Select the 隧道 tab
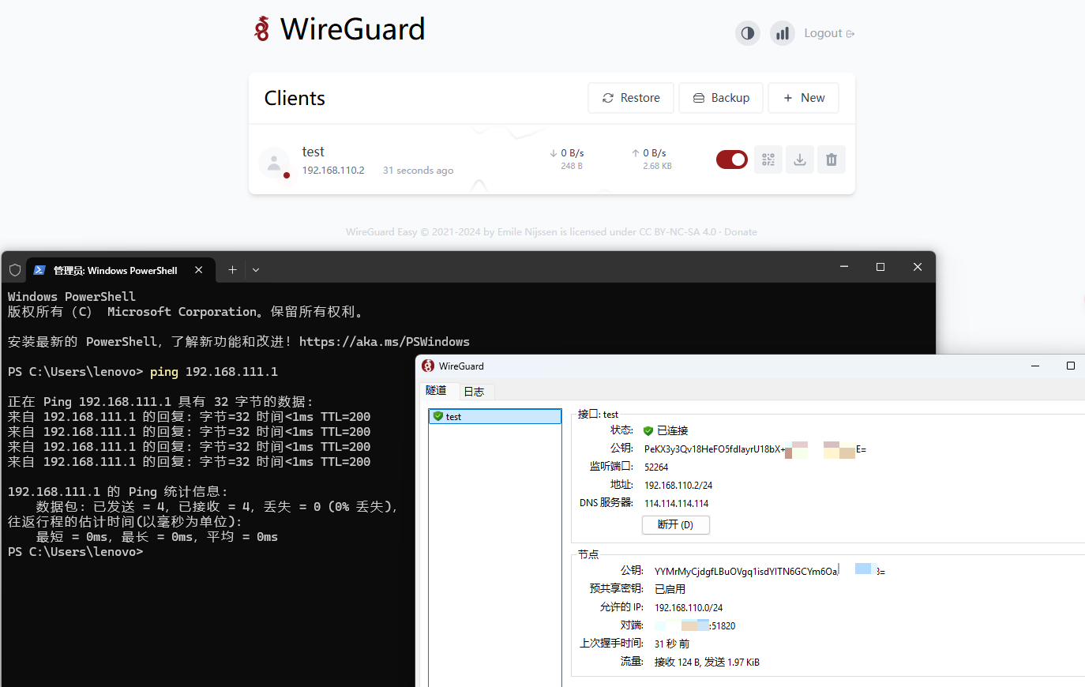Screen dimensions: 1085x687 pyautogui.click(x=436, y=391)
